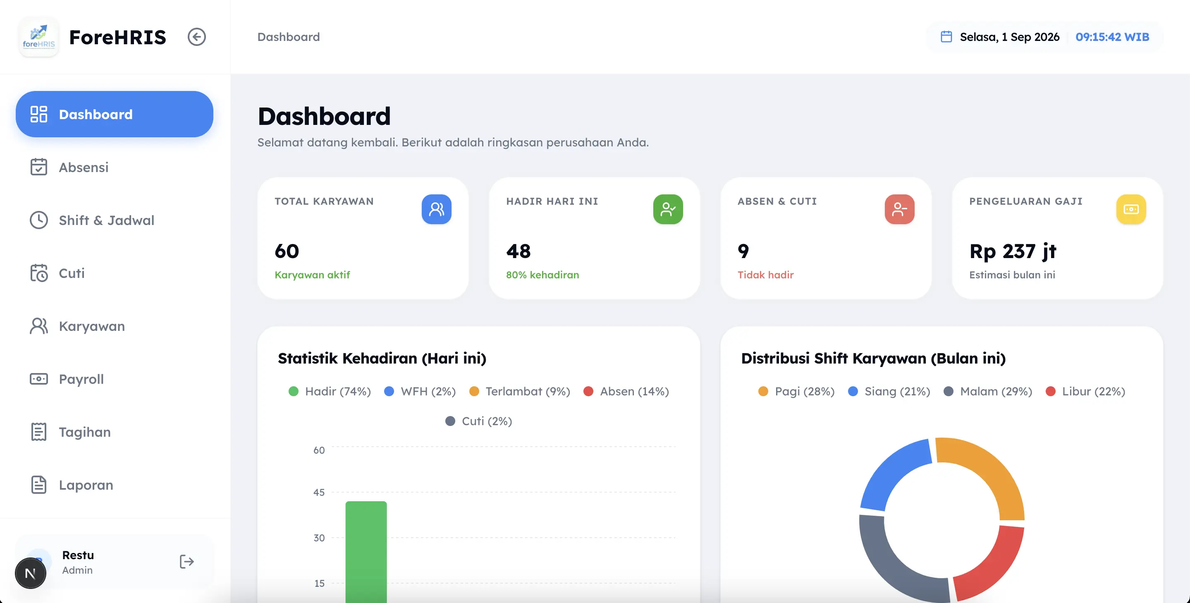
Task: Collapse the sidebar with the back arrow
Action: [x=196, y=37]
